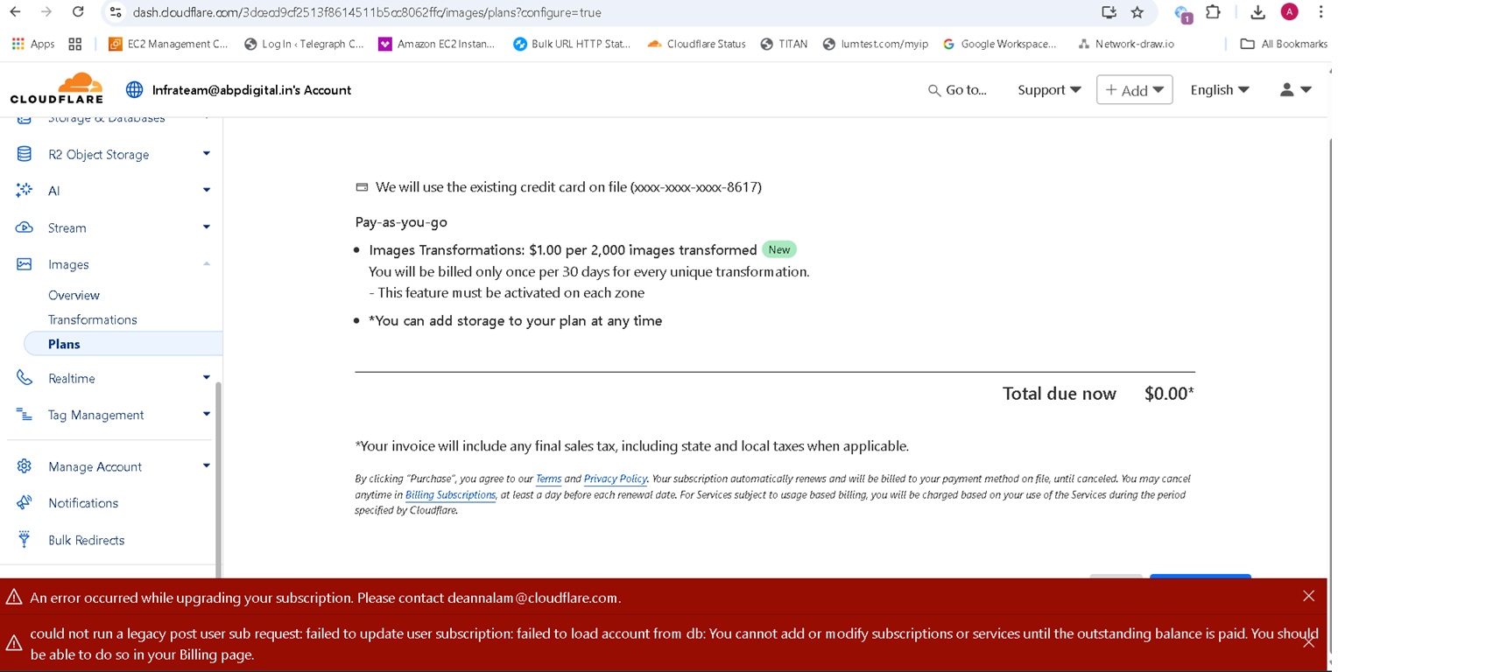Expand the AI menu arrow
The height and width of the screenshot is (672, 1486).
click(207, 190)
